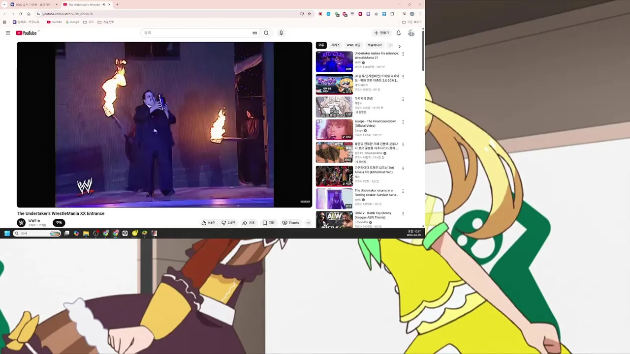Open the options menu for the Tori Alive a life video
Screen dimensions: 630x354
tap(403, 168)
